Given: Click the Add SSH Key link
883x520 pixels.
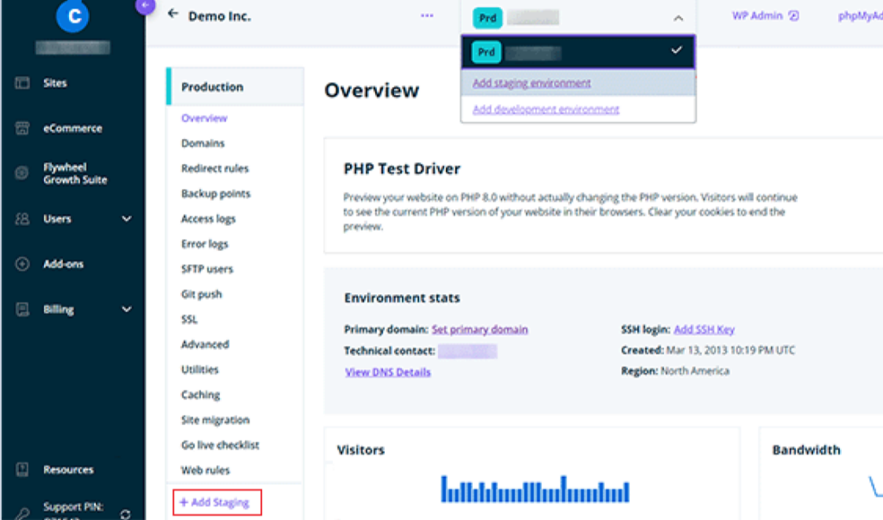Looking at the screenshot, I should pos(704,329).
